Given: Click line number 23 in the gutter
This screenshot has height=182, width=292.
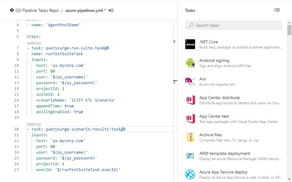Looking at the screenshot, I should 16,146.
